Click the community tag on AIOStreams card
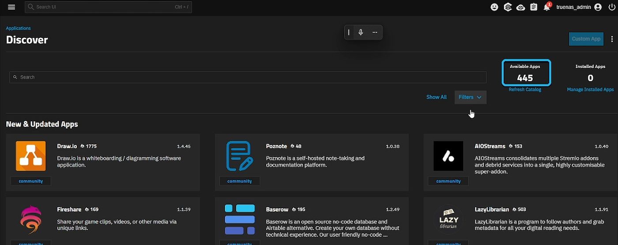Image resolution: width=618 pixels, height=245 pixels. (448, 181)
